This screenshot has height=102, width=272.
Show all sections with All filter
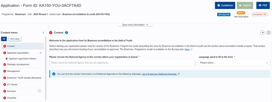4,39
